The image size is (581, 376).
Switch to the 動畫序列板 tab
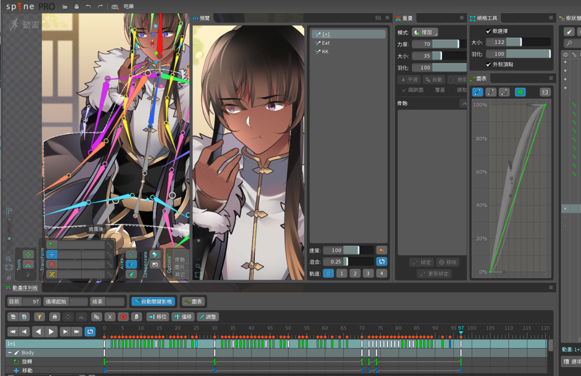22,288
